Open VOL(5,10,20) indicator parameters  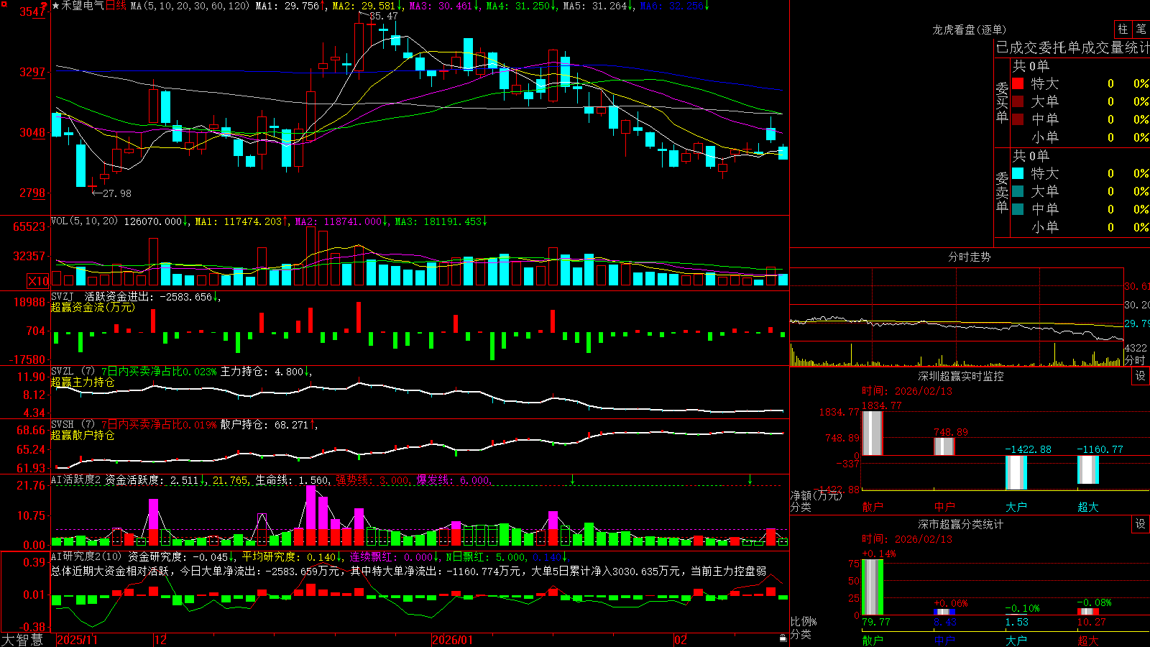[85, 221]
